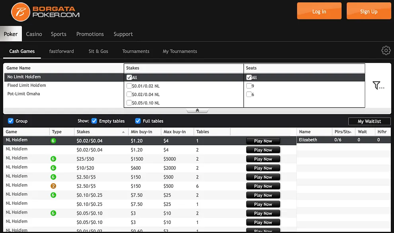394x233 pixels.
Task: Sort by the Game column header
Action: pyautogui.click(x=26, y=132)
